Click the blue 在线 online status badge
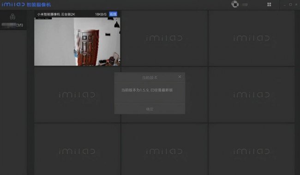 pyautogui.click(x=113, y=14)
